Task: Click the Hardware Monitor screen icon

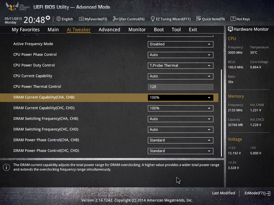Action: (230, 29)
